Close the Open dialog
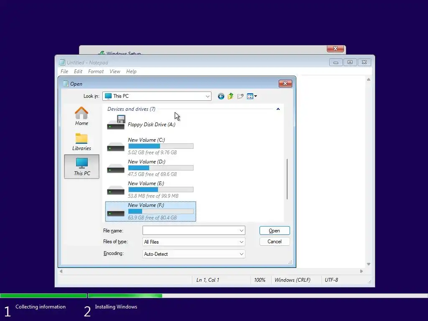428x321 pixels. point(285,84)
